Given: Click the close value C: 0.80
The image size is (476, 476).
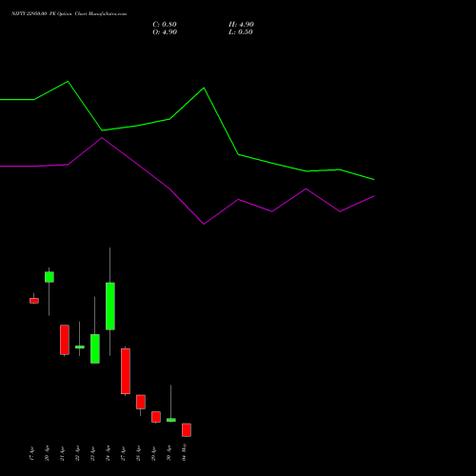Looking at the screenshot, I should 165,25.
